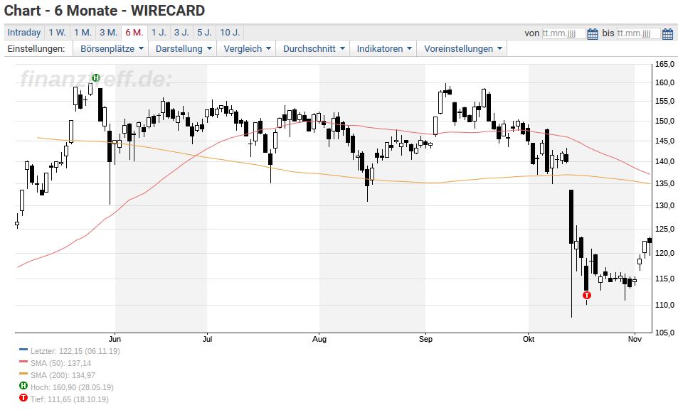Open the Börsenplätze dropdown
Viewport: 678px width, 410px height.
point(111,49)
